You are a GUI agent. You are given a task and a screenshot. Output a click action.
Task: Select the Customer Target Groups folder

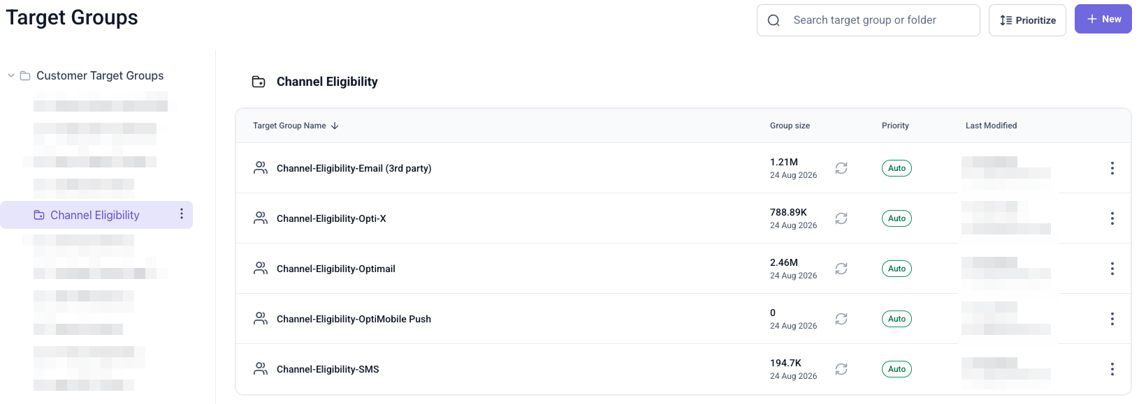coord(100,75)
